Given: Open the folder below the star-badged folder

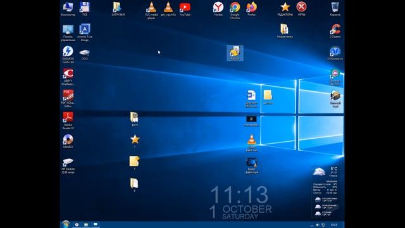Looking at the screenshot, I should (134, 185).
